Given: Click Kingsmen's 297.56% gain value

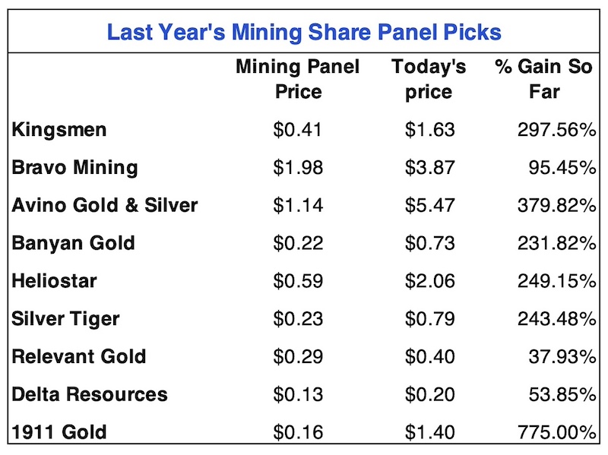Looking at the screenshot, I should [x=553, y=129].
